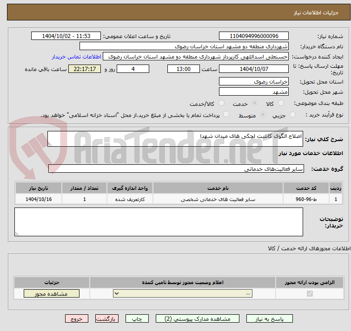The width and height of the screenshot is (351, 331).
Task: Click the اعلام وضعیت مجوز توسط تامین کننده header
Action: [183, 283]
